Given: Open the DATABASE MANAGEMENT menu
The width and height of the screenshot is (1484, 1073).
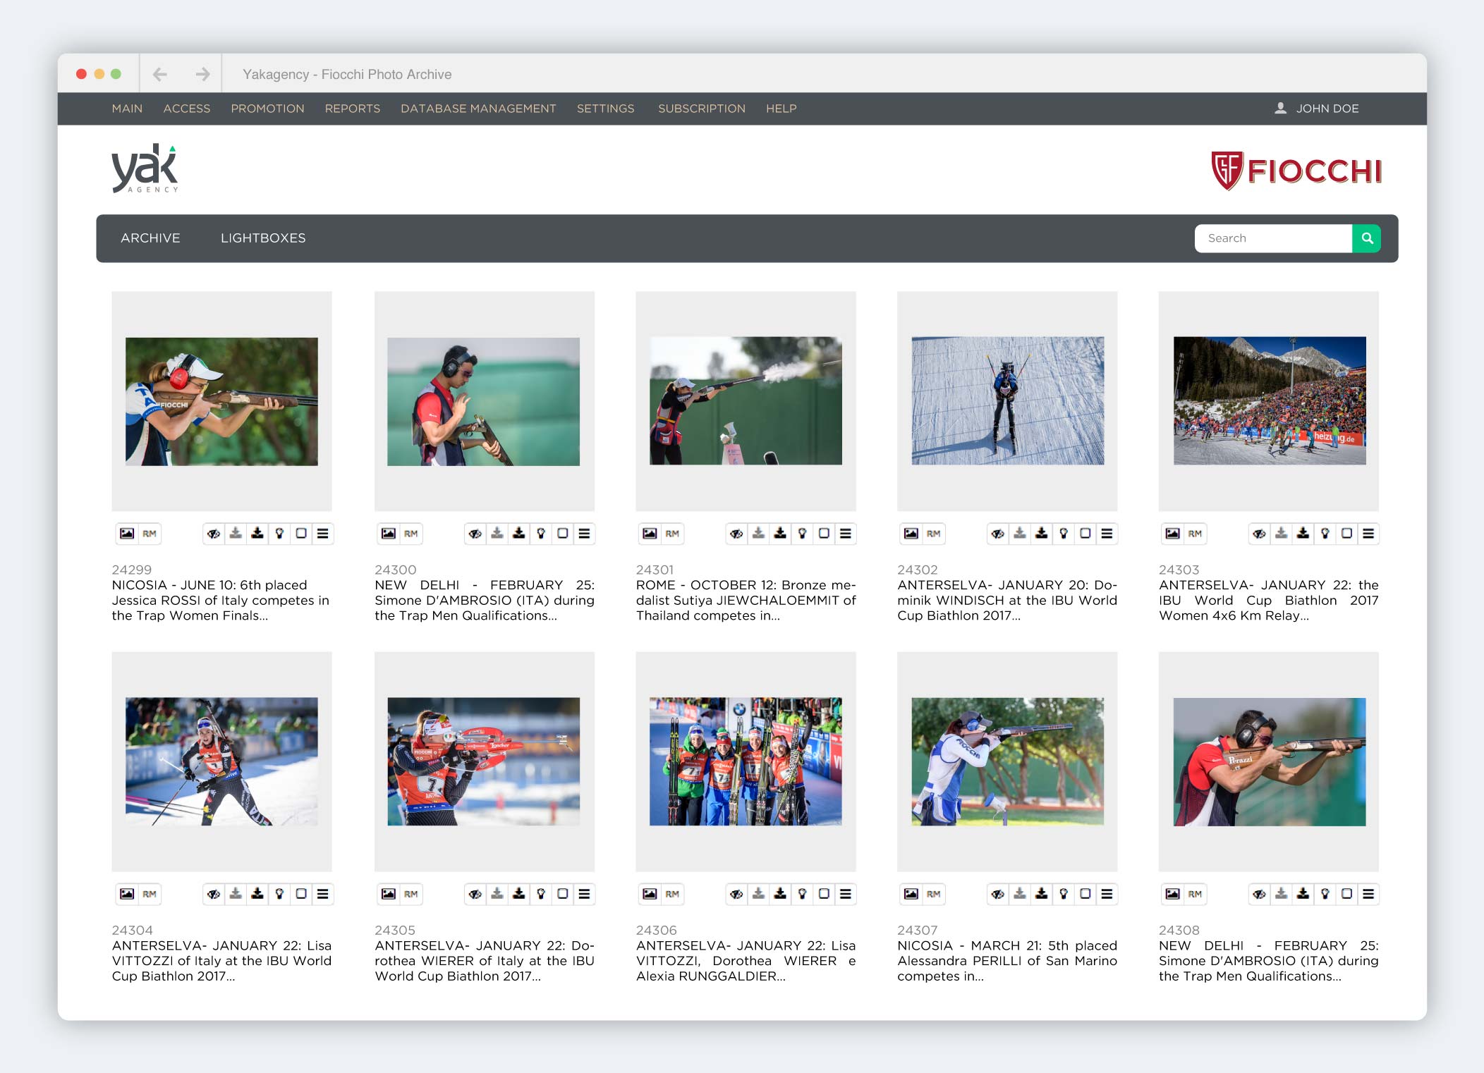Looking at the screenshot, I should (x=479, y=109).
